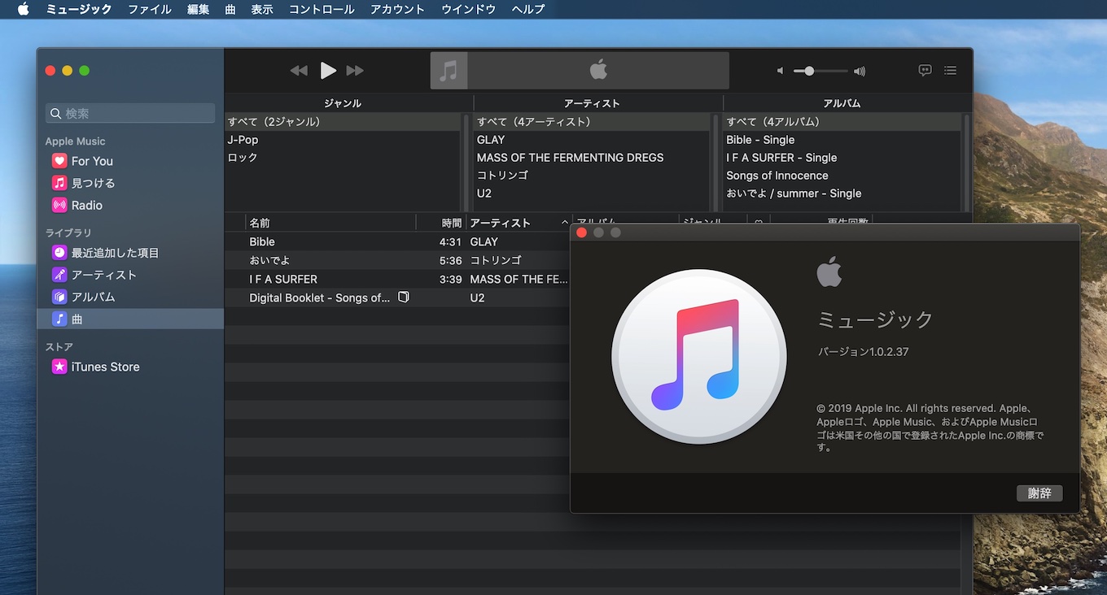
Task: Click the 最近追加した項目 clock icon
Action: (x=59, y=253)
